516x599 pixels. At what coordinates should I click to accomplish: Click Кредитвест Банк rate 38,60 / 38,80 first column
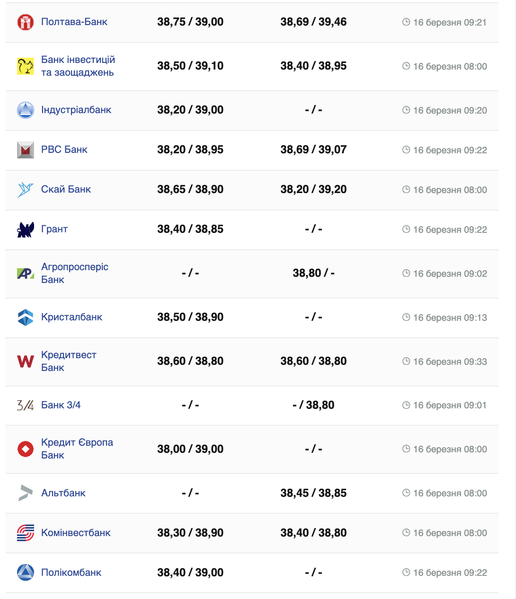click(190, 361)
